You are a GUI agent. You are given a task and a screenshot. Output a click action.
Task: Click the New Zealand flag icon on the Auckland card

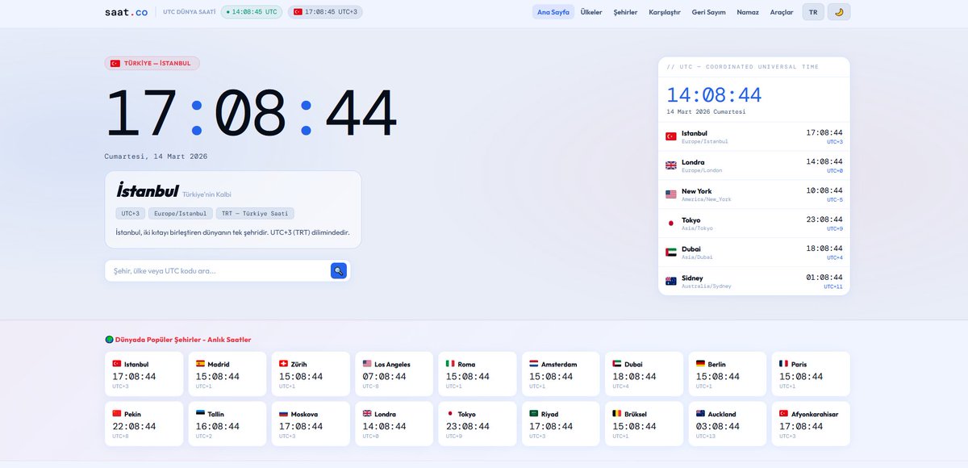700,414
